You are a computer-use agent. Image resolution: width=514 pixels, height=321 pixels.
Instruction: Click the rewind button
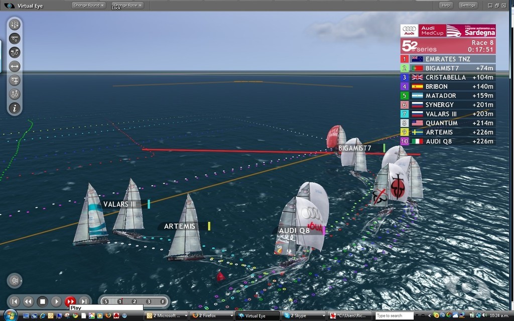[29, 301]
